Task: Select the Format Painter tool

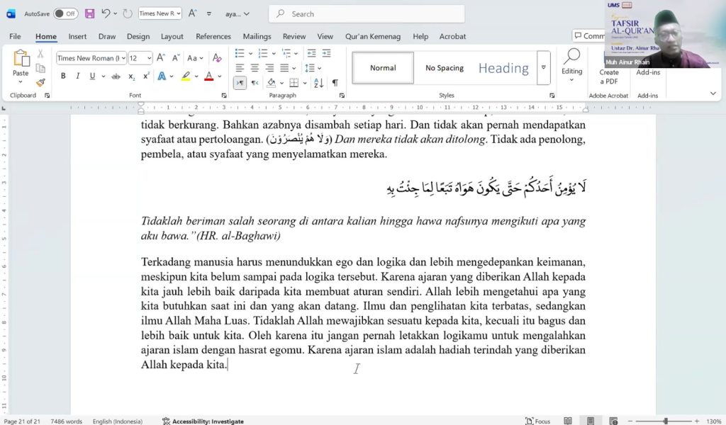Action: pos(41,81)
